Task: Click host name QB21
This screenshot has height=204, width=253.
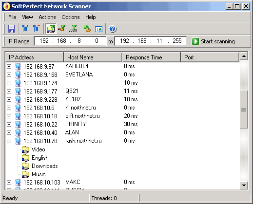Action: 72,91
